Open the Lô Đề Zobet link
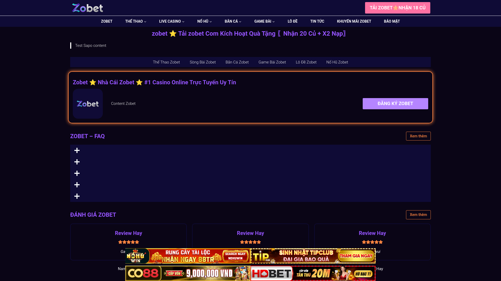 pyautogui.click(x=306, y=62)
